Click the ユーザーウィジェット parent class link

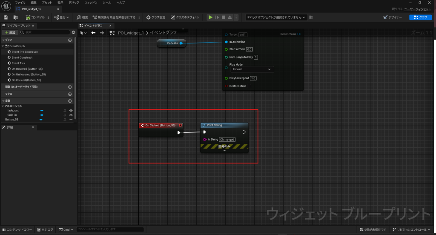(x=418, y=9)
